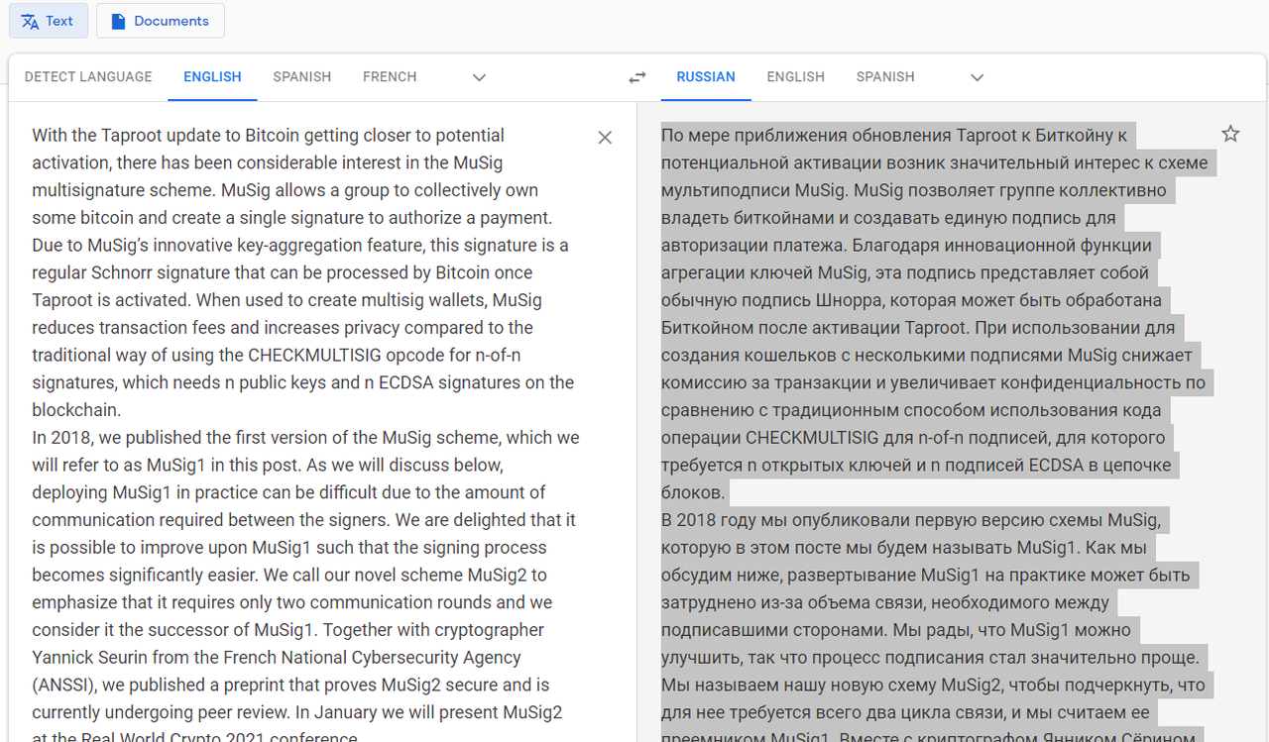Click 'CHECKMULTISIG' in the Russian translation
Image resolution: width=1269 pixels, height=742 pixels.
pos(812,437)
